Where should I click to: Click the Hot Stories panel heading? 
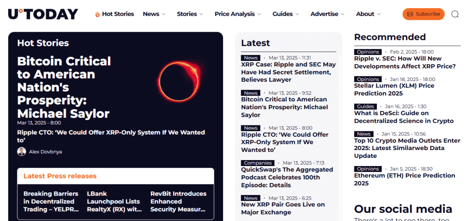click(x=43, y=43)
